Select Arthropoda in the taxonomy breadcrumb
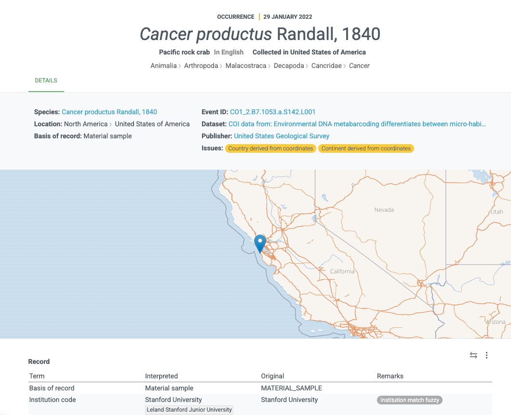Image resolution: width=511 pixels, height=415 pixels. (201, 66)
